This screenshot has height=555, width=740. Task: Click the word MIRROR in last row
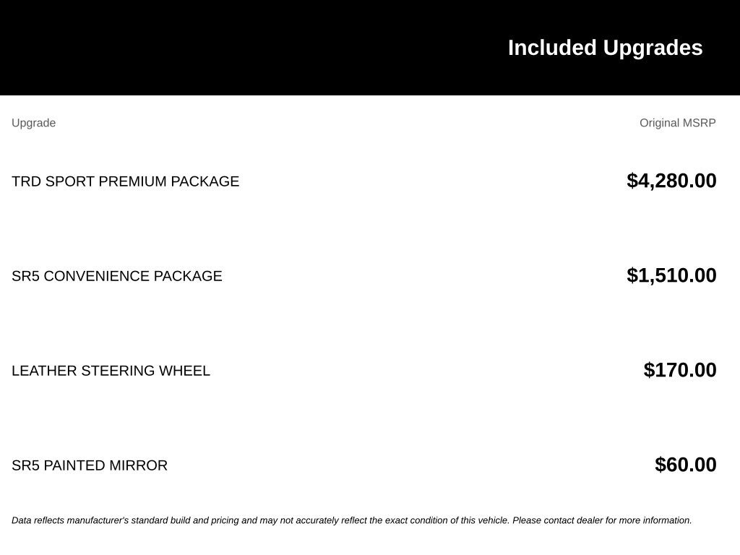(x=138, y=465)
